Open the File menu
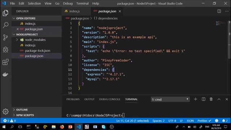 point(13,3)
